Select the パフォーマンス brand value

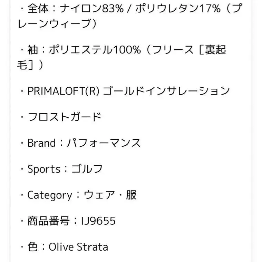point(103,143)
